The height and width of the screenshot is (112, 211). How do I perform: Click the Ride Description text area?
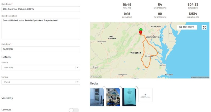coord(41,29)
